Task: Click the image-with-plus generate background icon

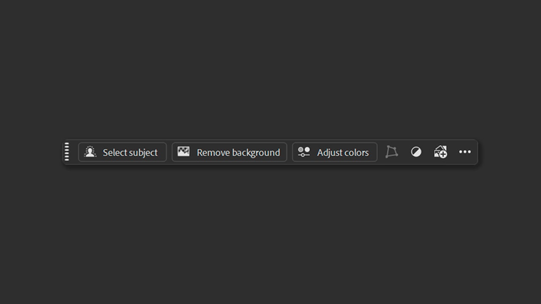Action: [x=440, y=152]
